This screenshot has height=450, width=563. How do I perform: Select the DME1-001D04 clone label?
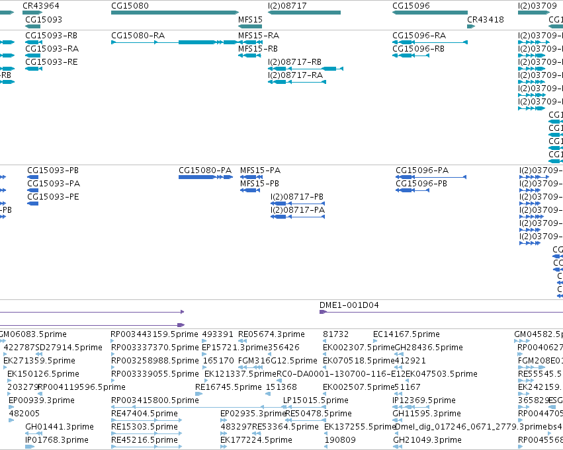click(349, 305)
